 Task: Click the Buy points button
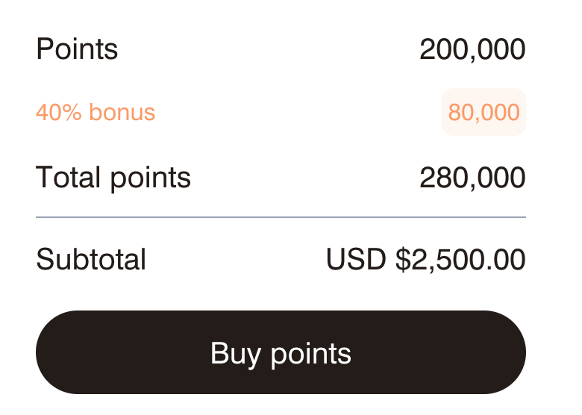[x=281, y=352]
